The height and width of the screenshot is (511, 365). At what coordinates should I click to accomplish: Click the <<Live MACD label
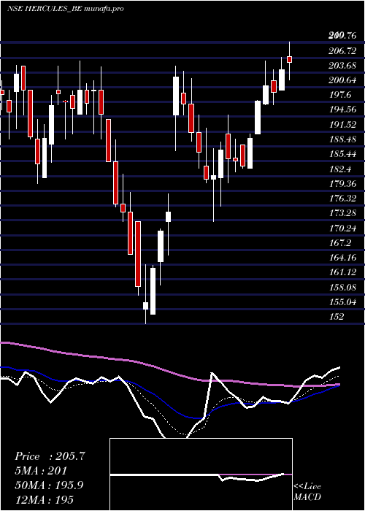point(307,491)
